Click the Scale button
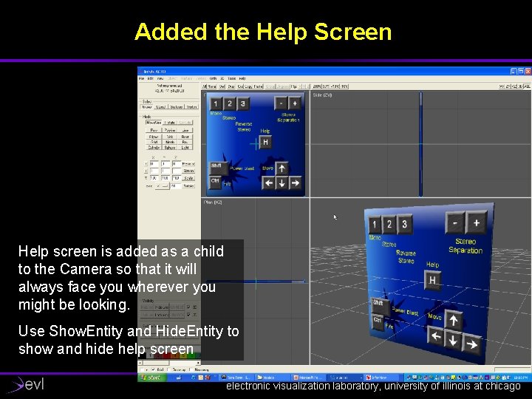 coord(188,178)
